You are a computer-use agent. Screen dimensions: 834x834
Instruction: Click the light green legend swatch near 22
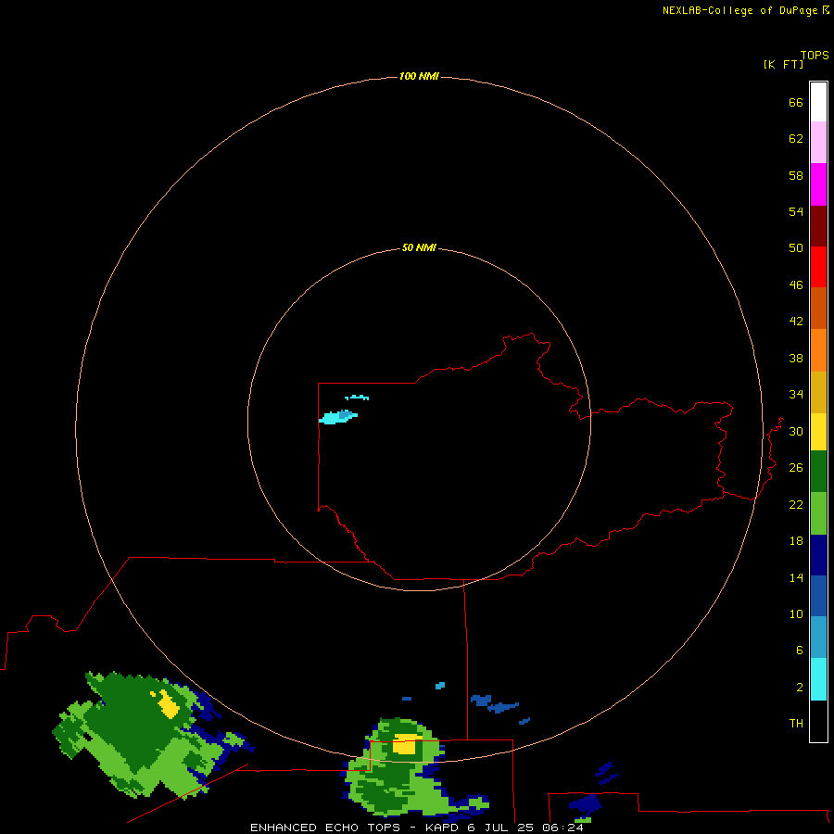pos(818,513)
